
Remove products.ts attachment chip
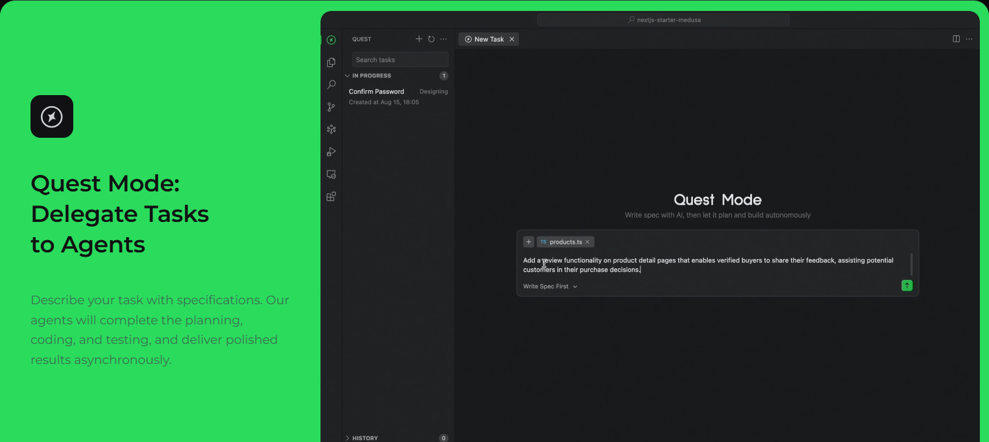[x=587, y=242]
